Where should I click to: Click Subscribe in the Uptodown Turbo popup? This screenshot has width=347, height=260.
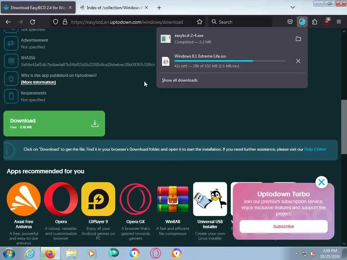pyautogui.click(x=284, y=226)
